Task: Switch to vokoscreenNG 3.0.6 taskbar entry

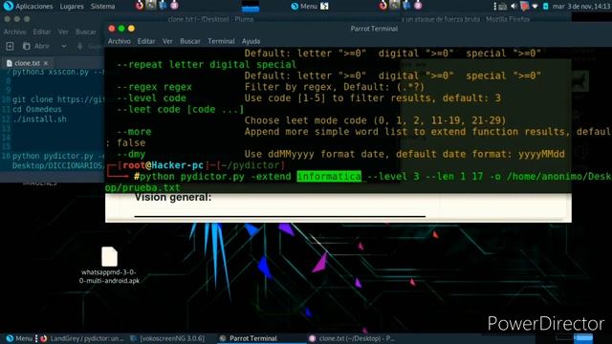Action: click(167, 338)
